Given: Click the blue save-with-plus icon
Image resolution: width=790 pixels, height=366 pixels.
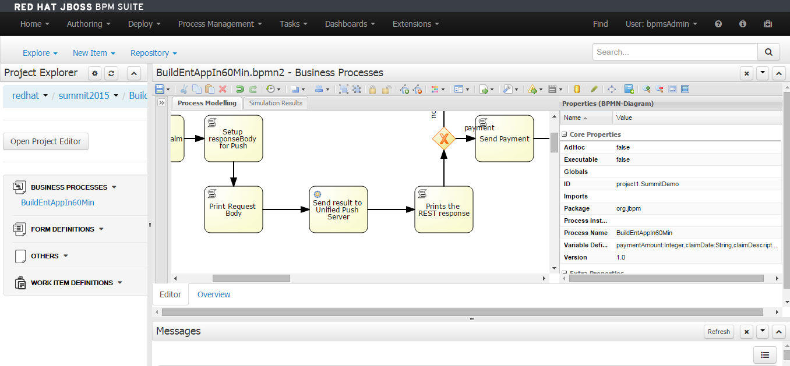Looking at the screenshot, I should point(629,89).
